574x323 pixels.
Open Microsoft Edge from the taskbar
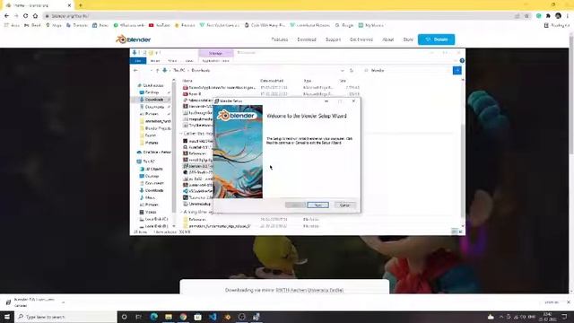[153, 317]
